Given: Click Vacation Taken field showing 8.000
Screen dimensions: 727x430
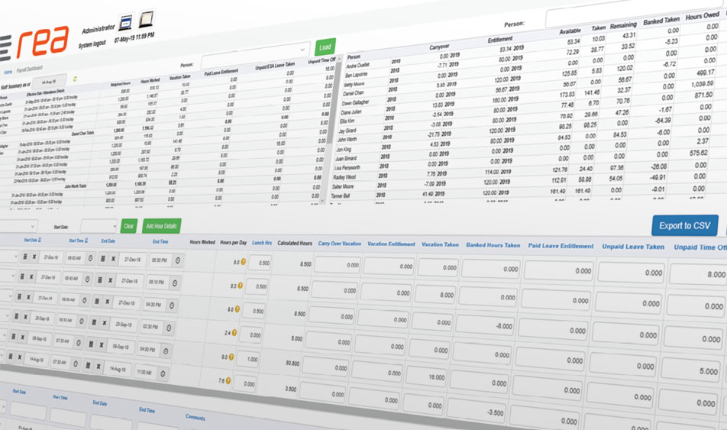Looking at the screenshot, I should [x=435, y=295].
